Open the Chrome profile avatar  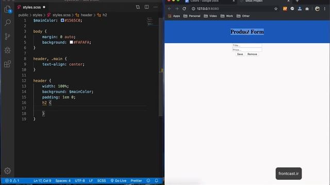tap(318, 9)
